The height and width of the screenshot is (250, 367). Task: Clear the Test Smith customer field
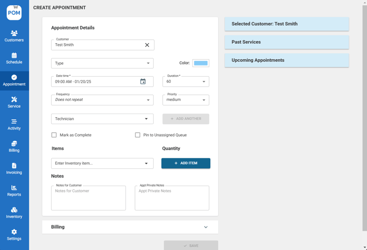(147, 45)
